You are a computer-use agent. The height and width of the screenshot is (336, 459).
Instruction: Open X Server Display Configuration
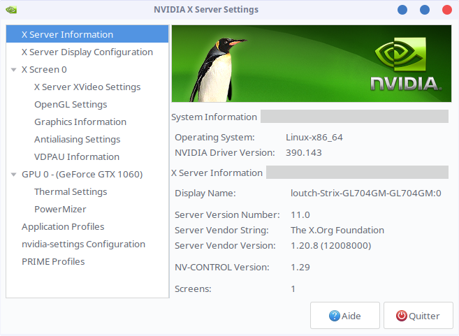(x=87, y=52)
